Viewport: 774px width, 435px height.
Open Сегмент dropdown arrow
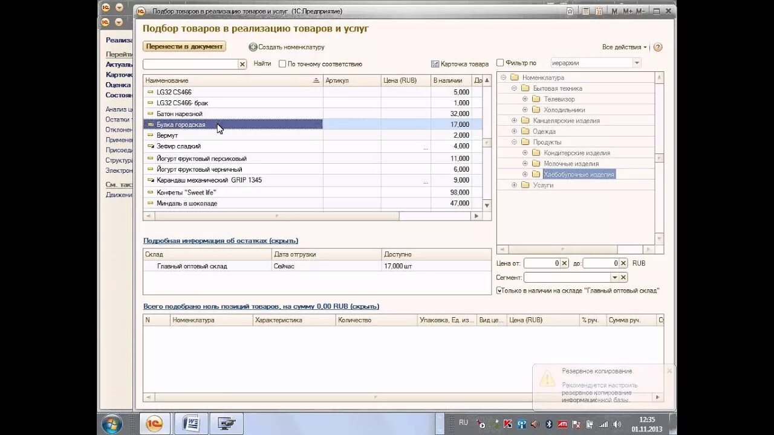(x=614, y=277)
